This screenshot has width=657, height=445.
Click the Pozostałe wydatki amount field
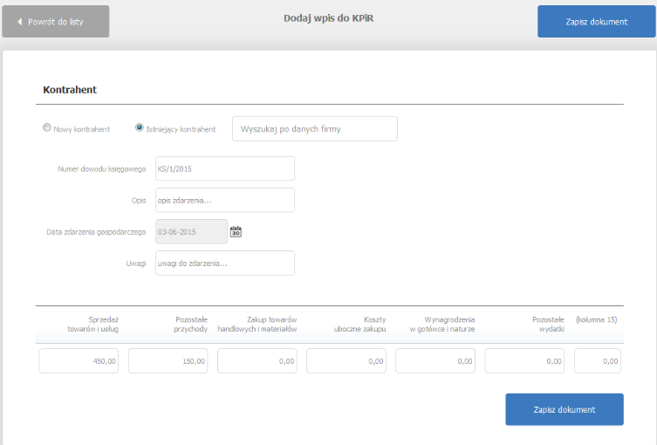click(524, 360)
